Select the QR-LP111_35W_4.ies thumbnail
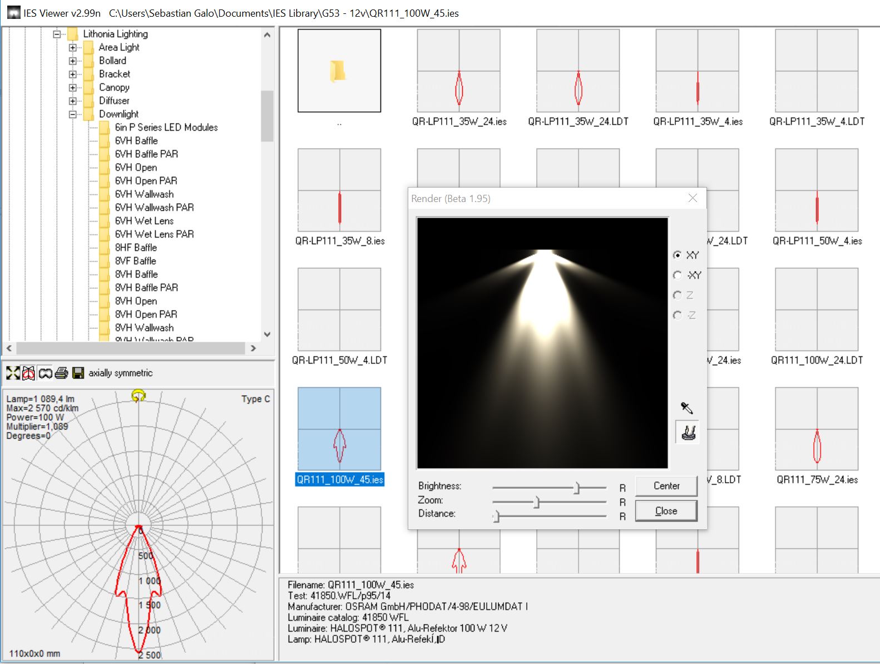The height and width of the screenshot is (664, 880). click(x=698, y=71)
